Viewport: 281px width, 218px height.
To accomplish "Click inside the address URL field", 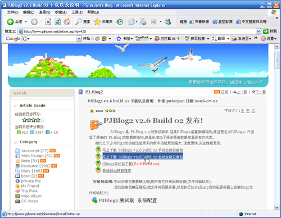I will [137, 31].
